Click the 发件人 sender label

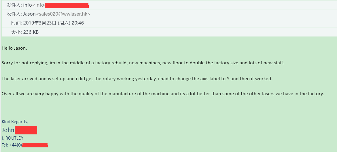click(x=13, y=5)
